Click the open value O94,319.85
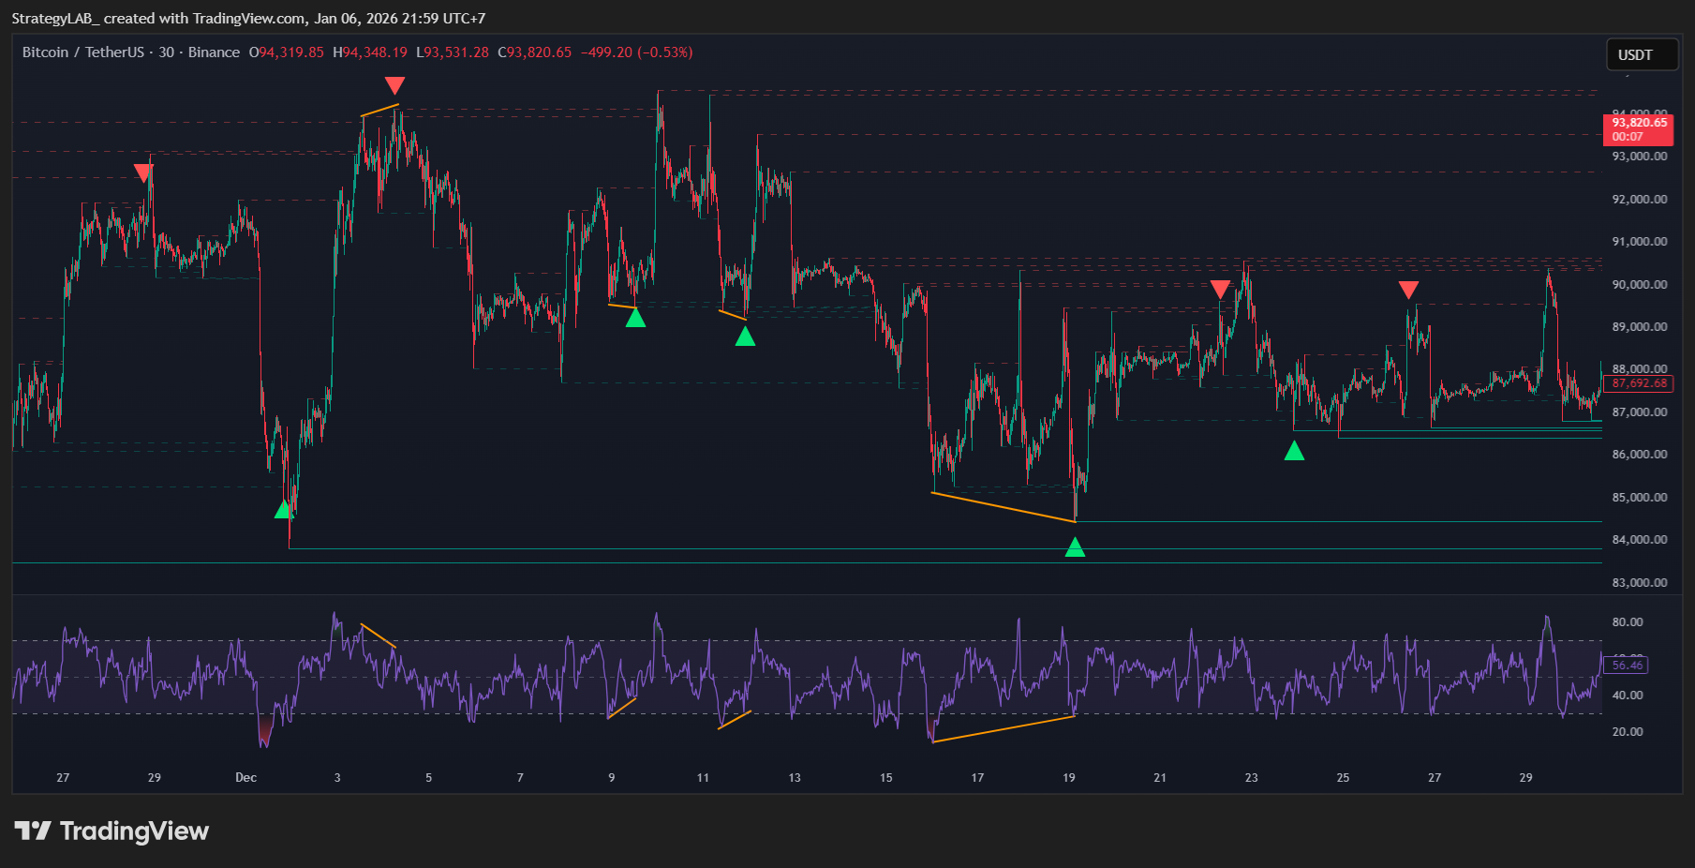 (x=286, y=52)
